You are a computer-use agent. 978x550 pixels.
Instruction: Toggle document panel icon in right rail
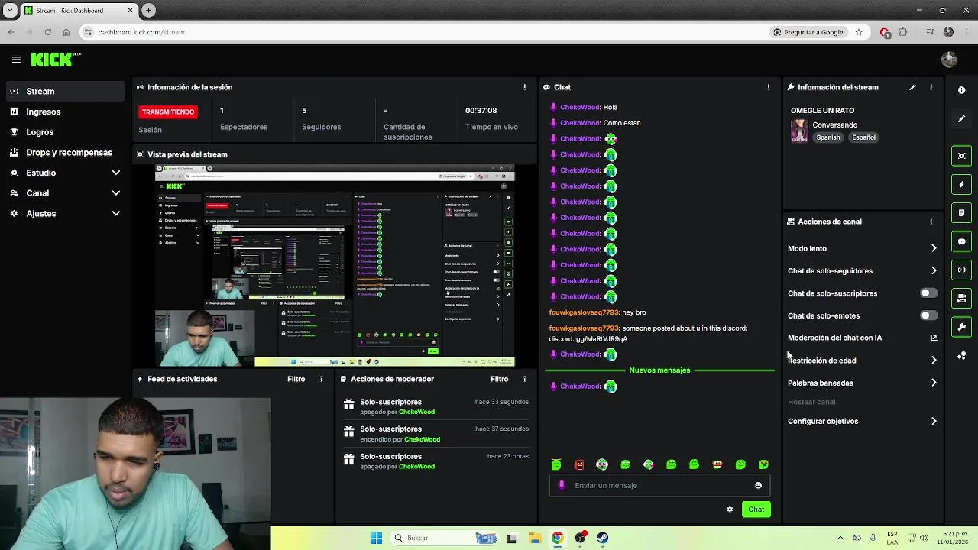(x=961, y=212)
